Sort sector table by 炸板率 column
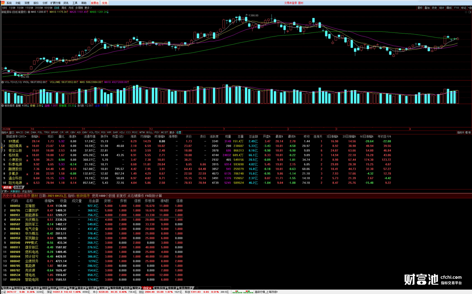472x294 pixels. point(150,201)
